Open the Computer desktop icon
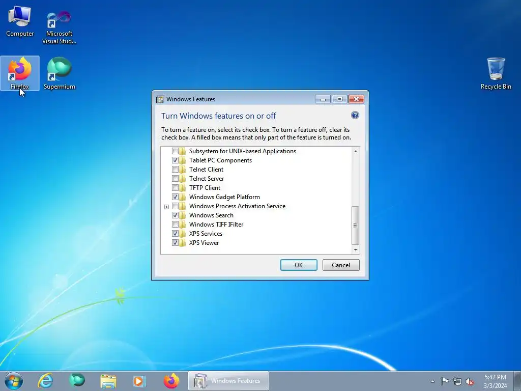 point(20,21)
